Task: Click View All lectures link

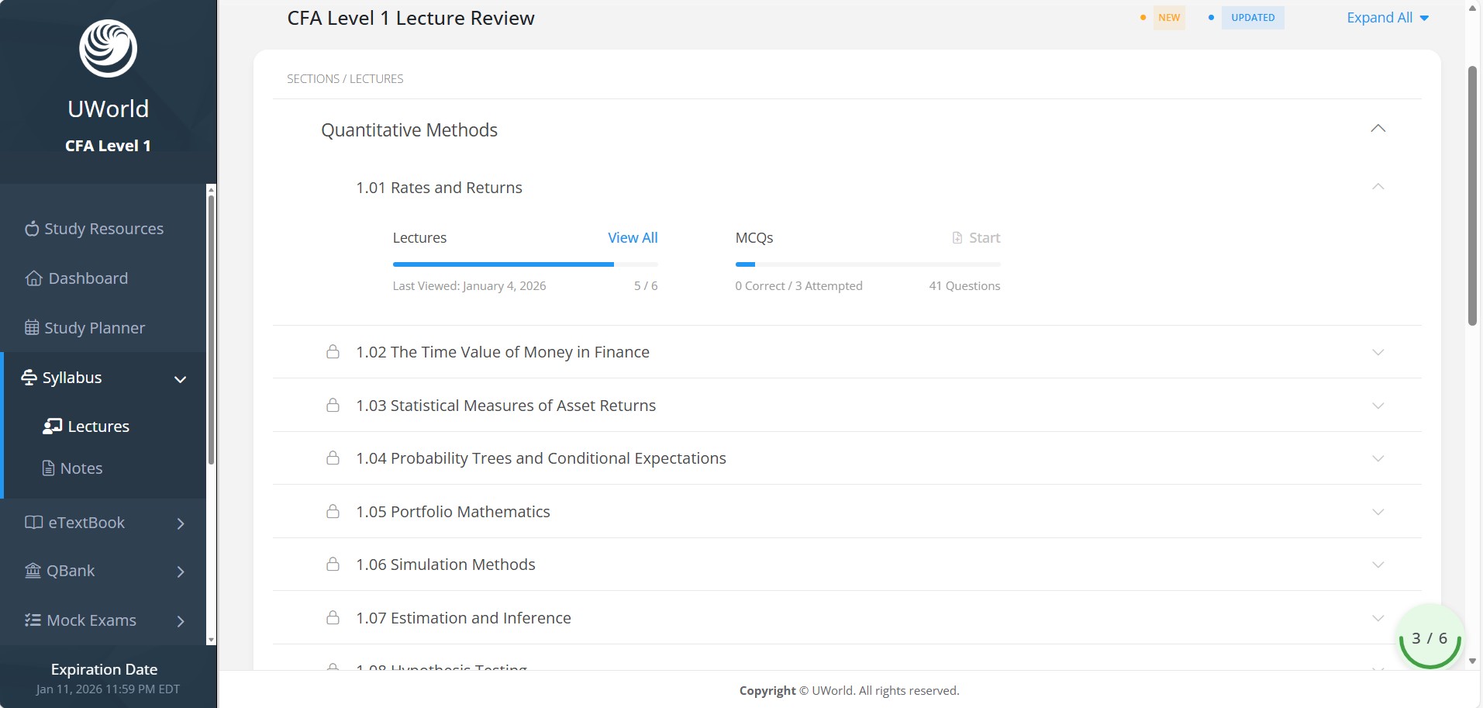Action: tap(633, 238)
